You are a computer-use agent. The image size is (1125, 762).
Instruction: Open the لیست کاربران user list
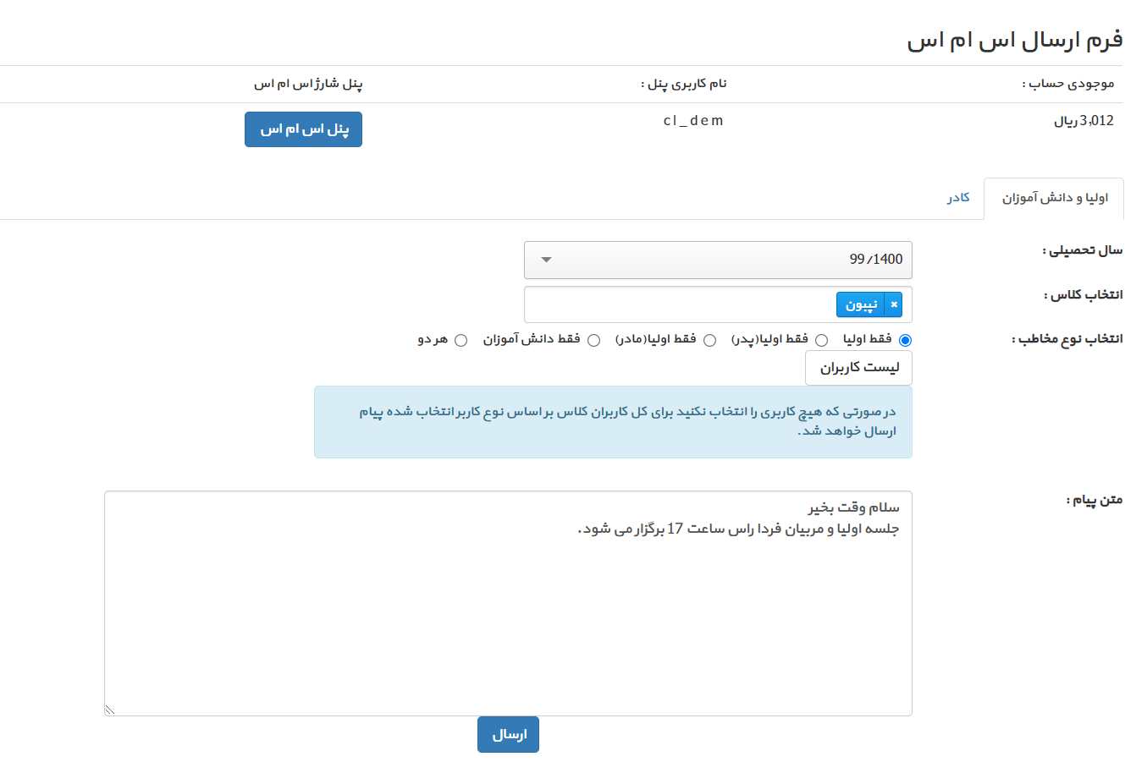pos(858,368)
